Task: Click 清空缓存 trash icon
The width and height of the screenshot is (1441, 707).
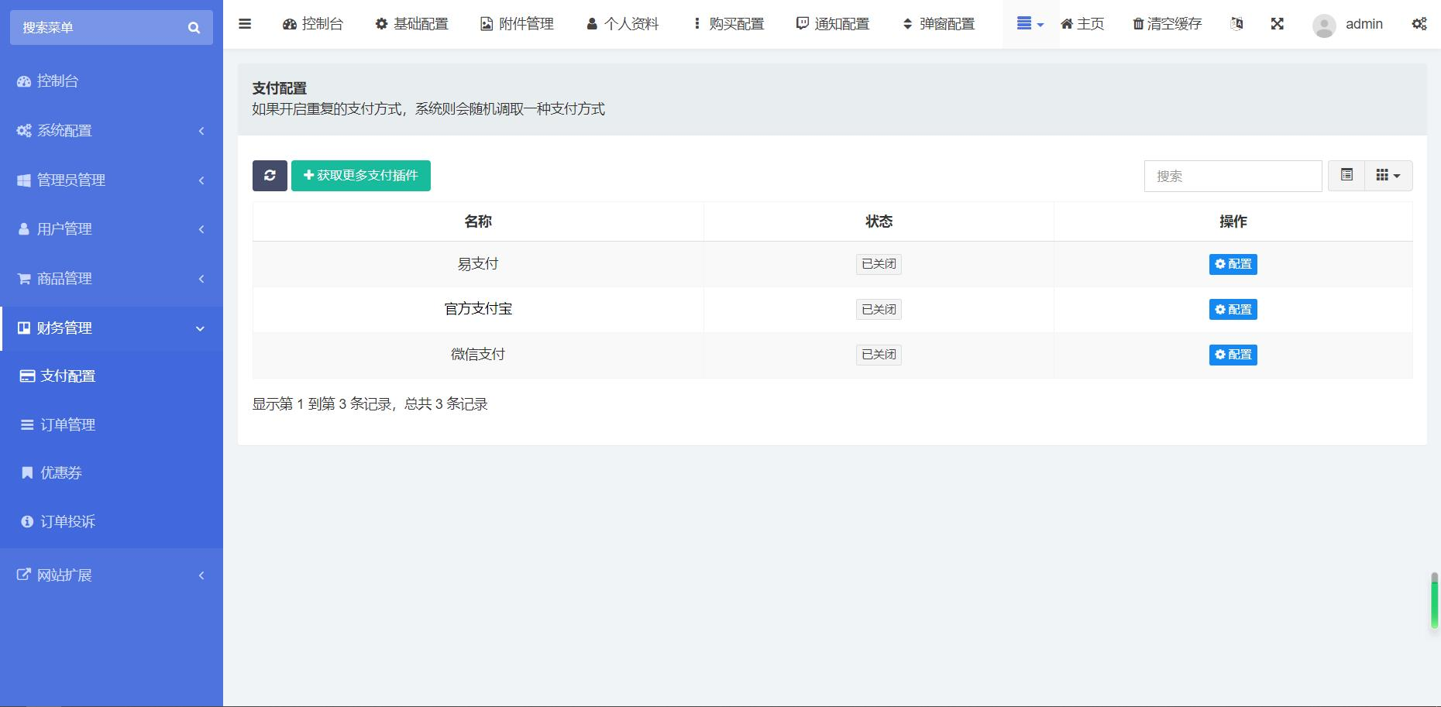Action: point(1137,24)
